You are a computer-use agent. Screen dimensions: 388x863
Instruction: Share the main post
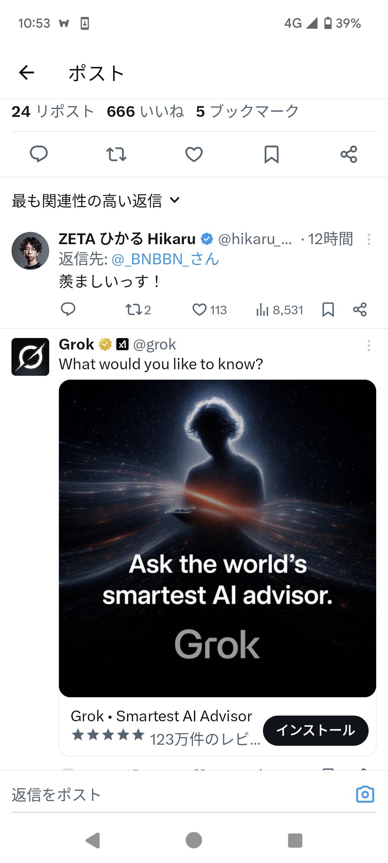[x=348, y=154]
